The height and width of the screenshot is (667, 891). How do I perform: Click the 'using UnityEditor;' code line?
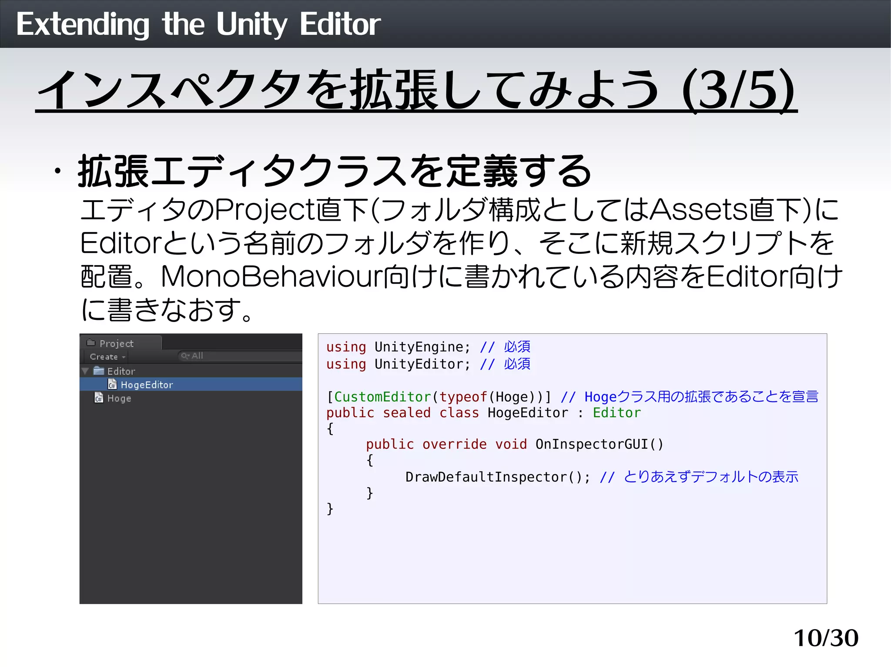428,364
